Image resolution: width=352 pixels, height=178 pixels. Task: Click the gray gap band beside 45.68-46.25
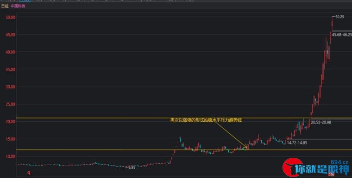point(342,31)
